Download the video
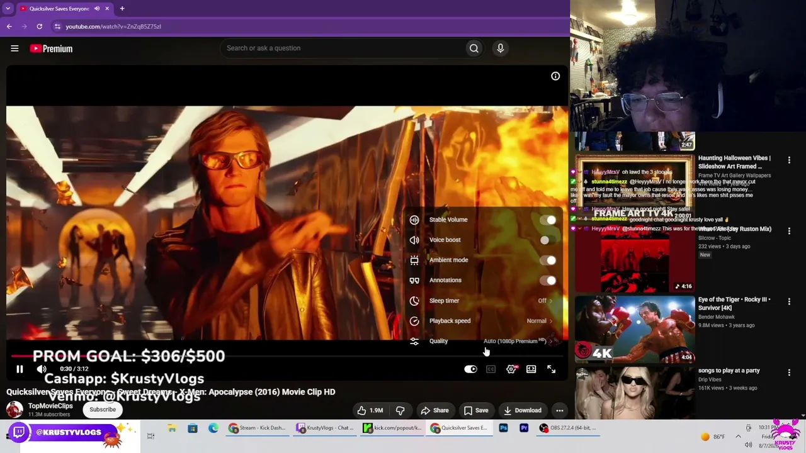 [523, 410]
